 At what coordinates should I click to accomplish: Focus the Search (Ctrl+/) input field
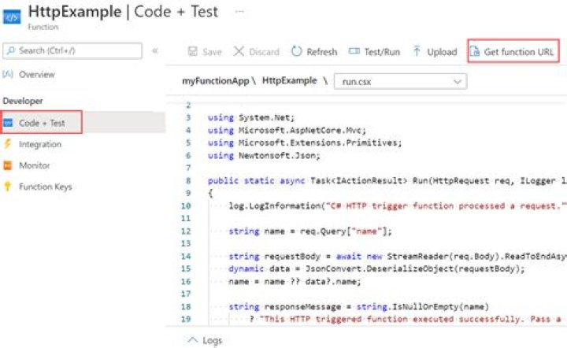72,50
